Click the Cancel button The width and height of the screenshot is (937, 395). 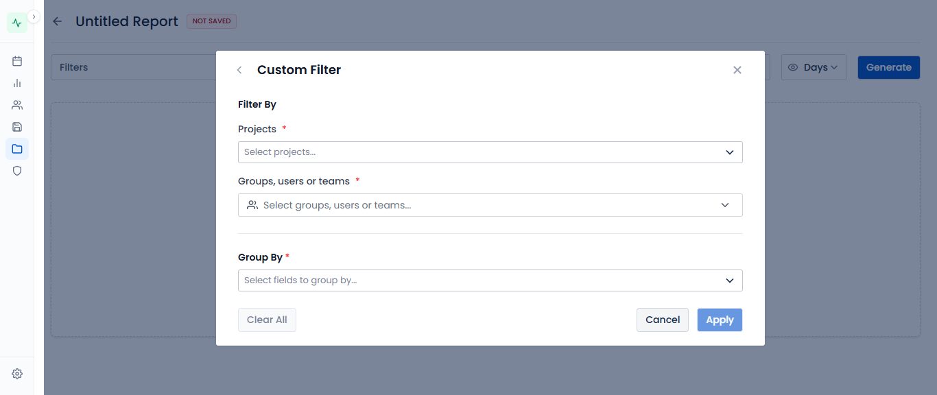point(663,320)
